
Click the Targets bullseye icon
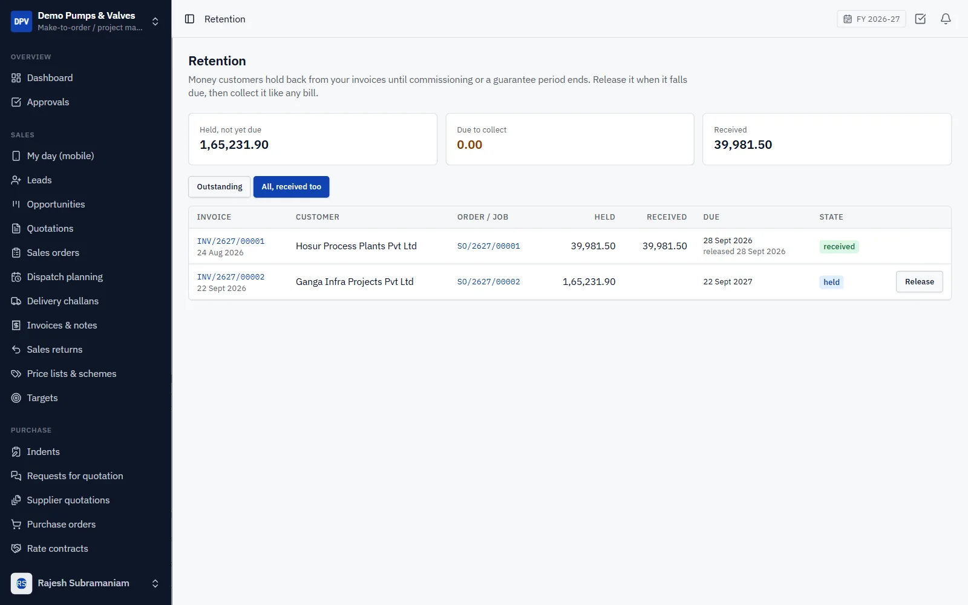[x=16, y=398]
